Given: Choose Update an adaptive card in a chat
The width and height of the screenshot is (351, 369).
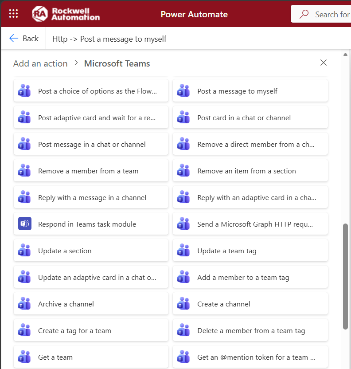Looking at the screenshot, I should pyautogui.click(x=91, y=277).
